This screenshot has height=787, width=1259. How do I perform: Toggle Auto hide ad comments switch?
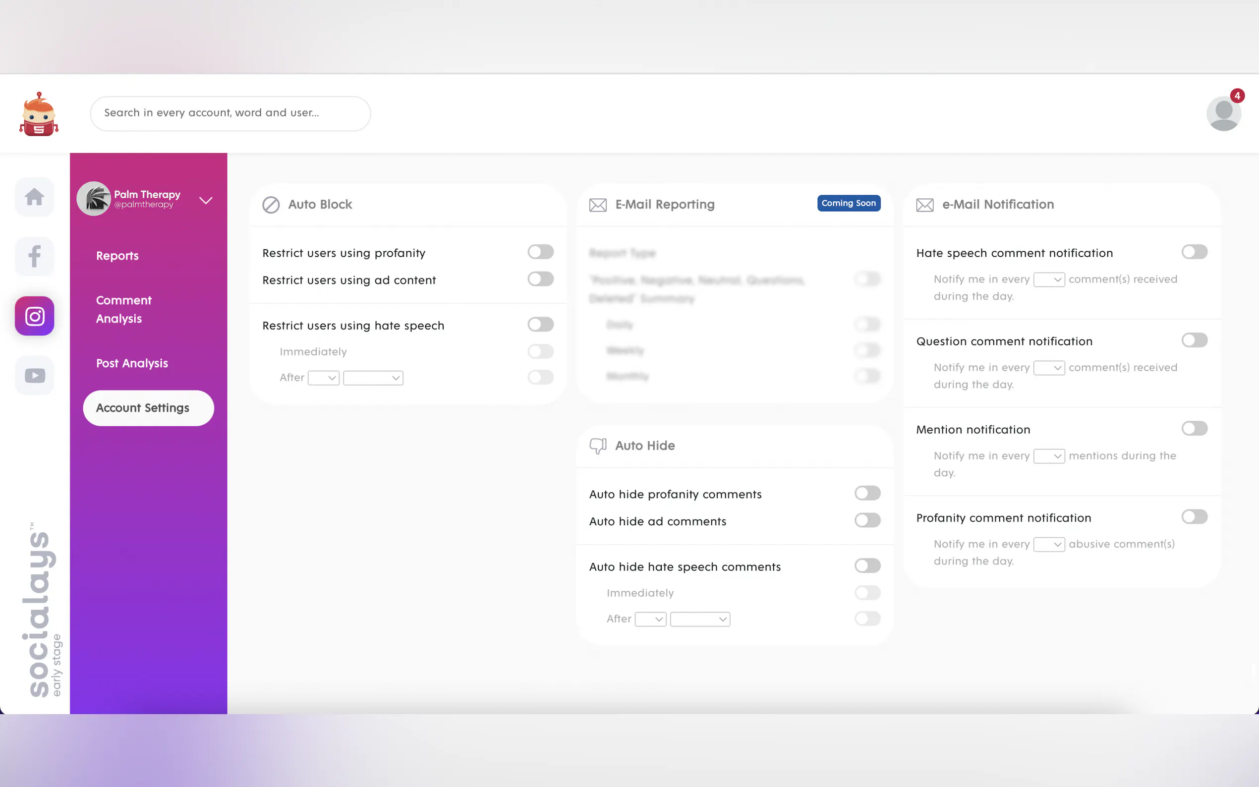click(867, 520)
